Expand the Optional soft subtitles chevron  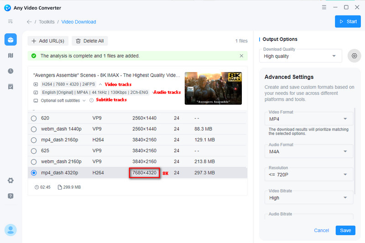pyautogui.click(x=84, y=100)
